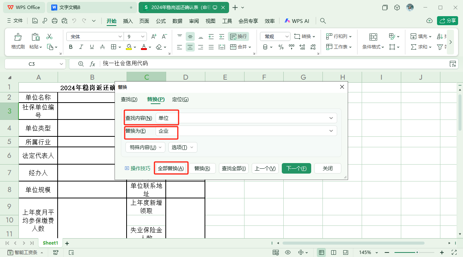
Task: Switch to the 定位 tab in the dialog
Action: (x=180, y=99)
